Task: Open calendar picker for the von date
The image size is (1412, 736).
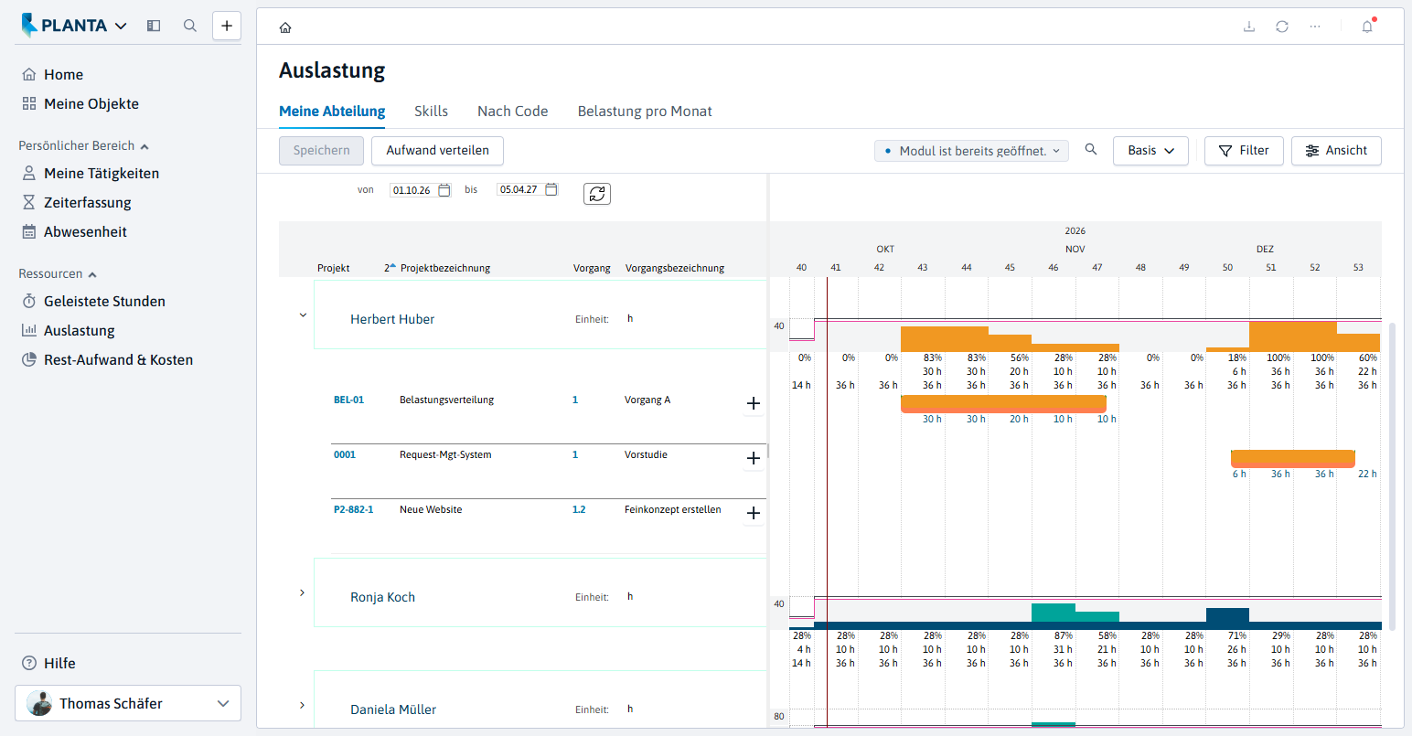Action: point(444,190)
